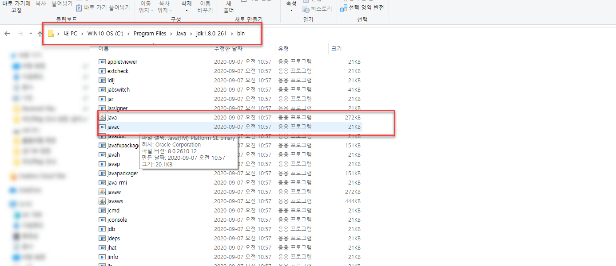Click the javaw coffee cup icon
The width and height of the screenshot is (616, 266).
(x=102, y=192)
